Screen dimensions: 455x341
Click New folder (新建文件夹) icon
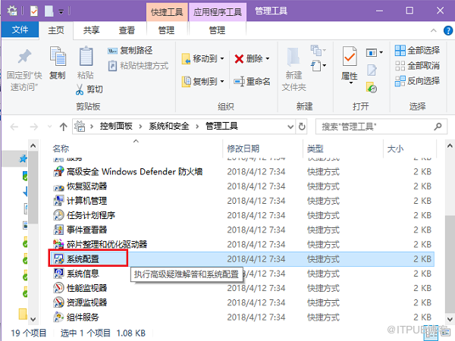pos(293,57)
